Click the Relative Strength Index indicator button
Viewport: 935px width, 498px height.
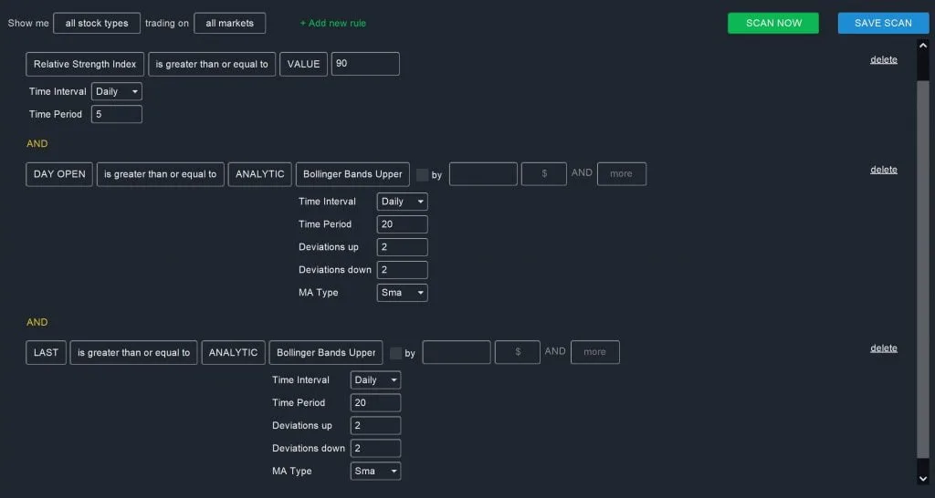(x=85, y=64)
